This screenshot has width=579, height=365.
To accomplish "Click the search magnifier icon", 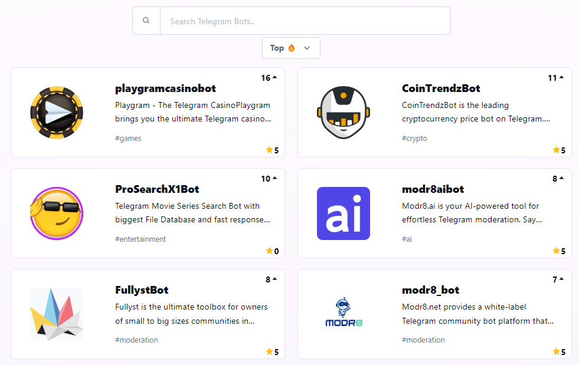I will click(146, 21).
